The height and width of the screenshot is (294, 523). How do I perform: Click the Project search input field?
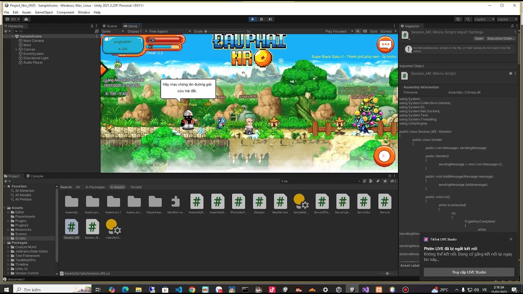point(321,181)
